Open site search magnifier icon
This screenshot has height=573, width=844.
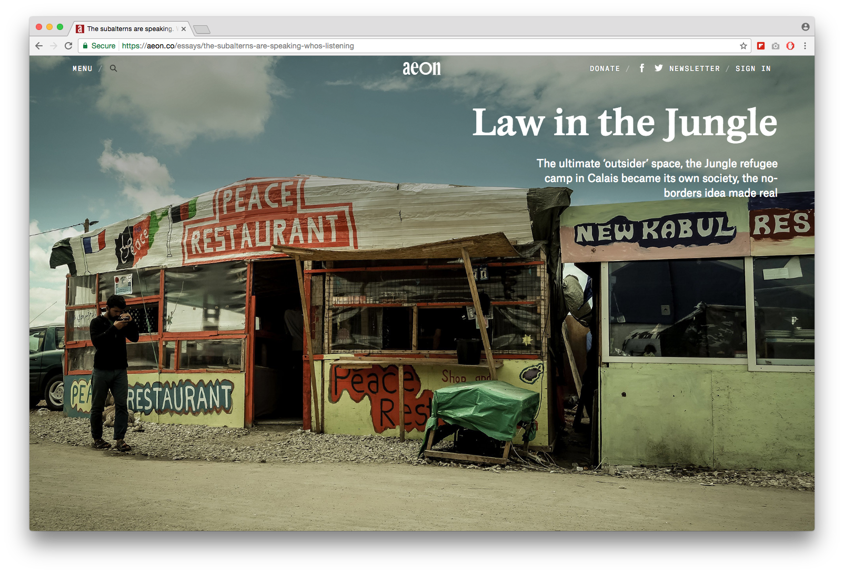[114, 68]
